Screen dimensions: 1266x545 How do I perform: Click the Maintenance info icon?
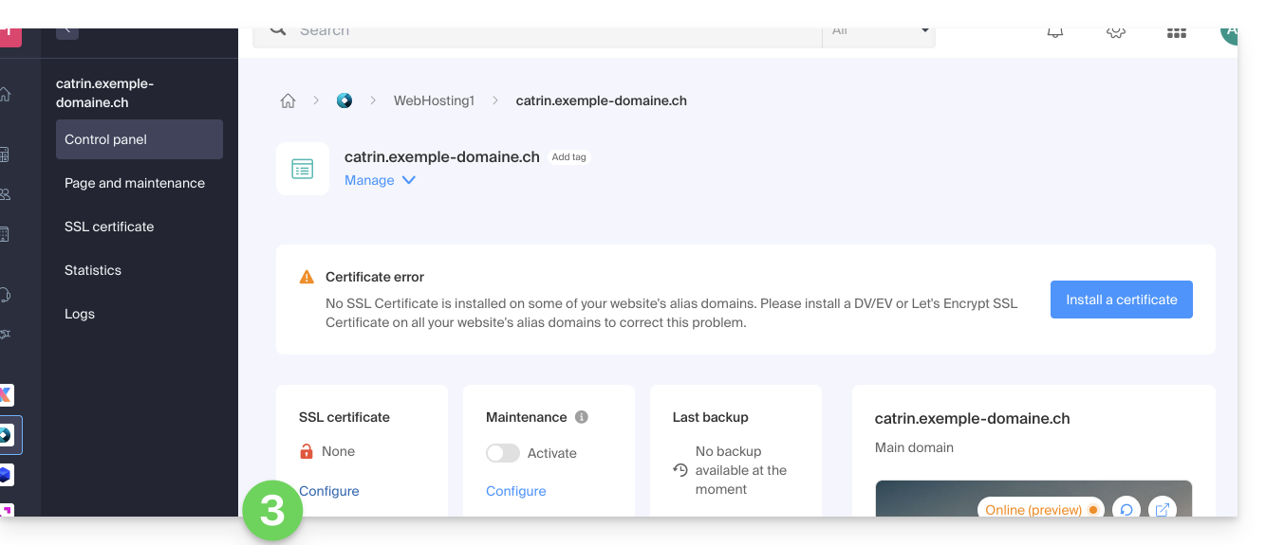click(x=582, y=417)
